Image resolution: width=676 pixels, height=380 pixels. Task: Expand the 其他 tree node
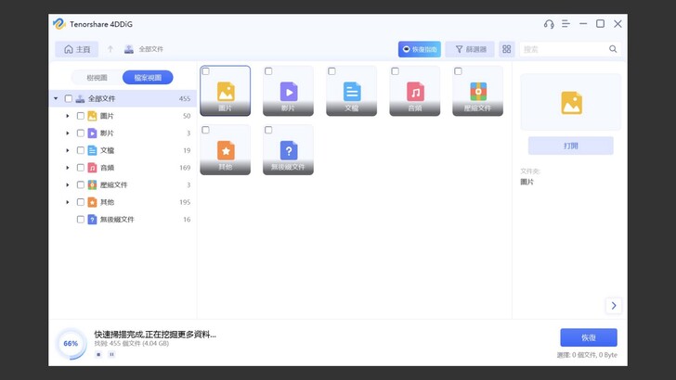[68, 202]
